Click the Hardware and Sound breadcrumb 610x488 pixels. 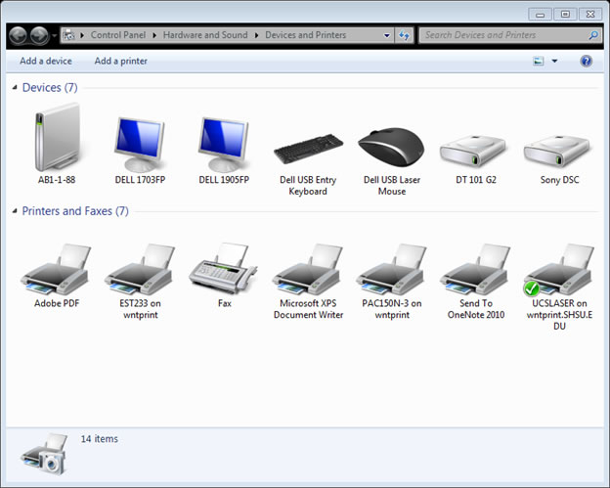click(x=205, y=35)
